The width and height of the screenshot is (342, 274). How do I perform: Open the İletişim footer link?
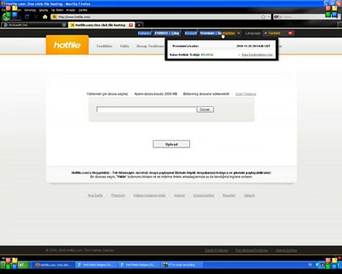[249, 195]
